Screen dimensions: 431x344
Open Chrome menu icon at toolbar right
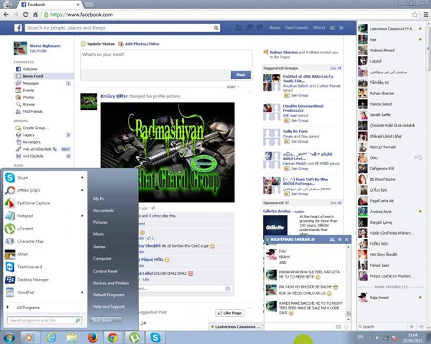pyautogui.click(x=426, y=14)
